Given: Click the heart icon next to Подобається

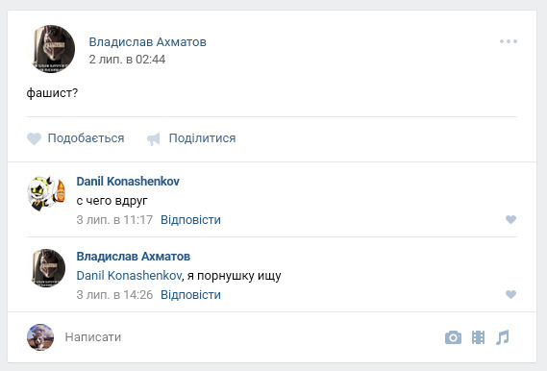Looking at the screenshot, I should coord(35,138).
